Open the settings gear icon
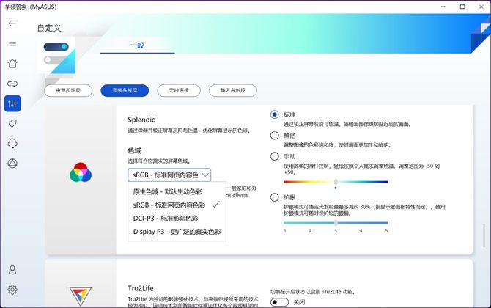 click(x=12, y=290)
